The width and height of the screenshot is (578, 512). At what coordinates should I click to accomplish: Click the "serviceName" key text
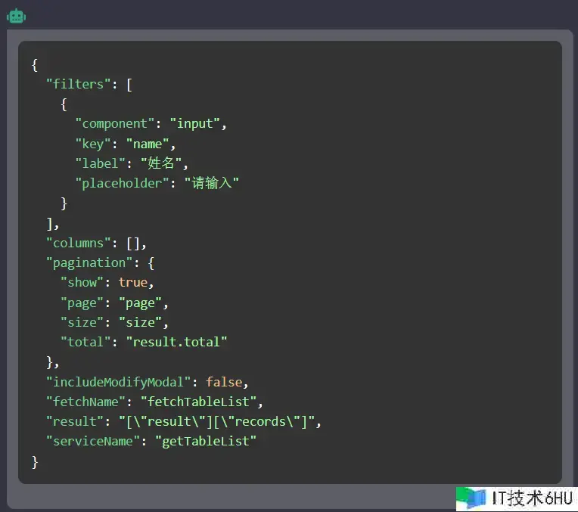click(93, 441)
